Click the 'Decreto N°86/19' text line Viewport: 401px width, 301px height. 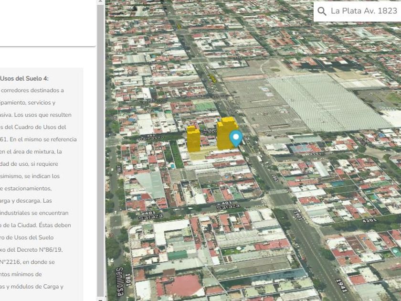click(31, 249)
